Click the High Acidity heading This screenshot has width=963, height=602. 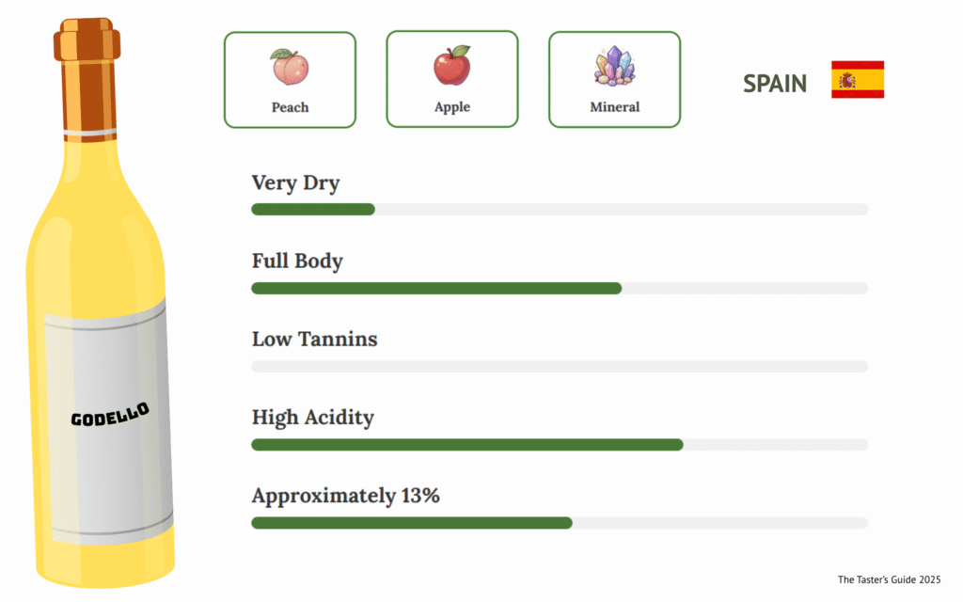pyautogui.click(x=312, y=417)
